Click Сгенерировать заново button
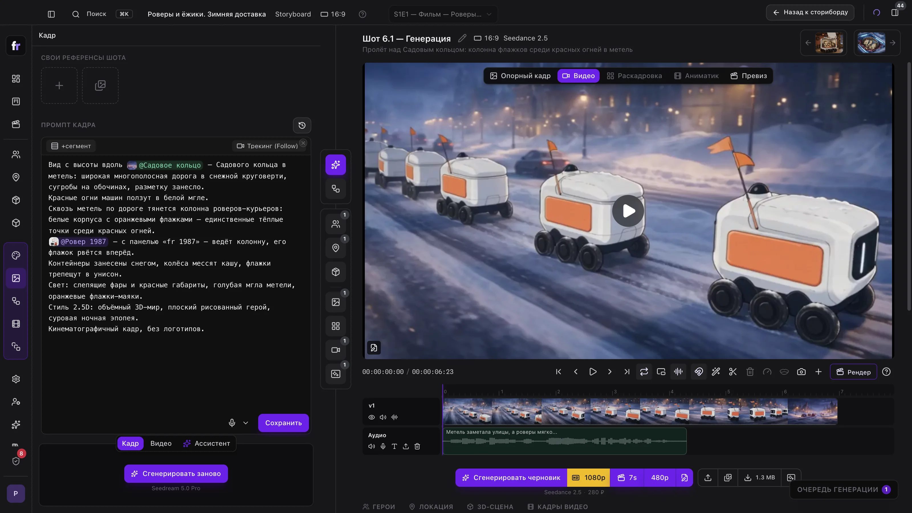The width and height of the screenshot is (912, 513). pyautogui.click(x=176, y=474)
